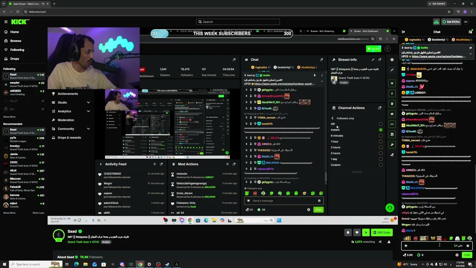Open File Explorer from taskbar
The image size is (476, 268).
(86, 264)
